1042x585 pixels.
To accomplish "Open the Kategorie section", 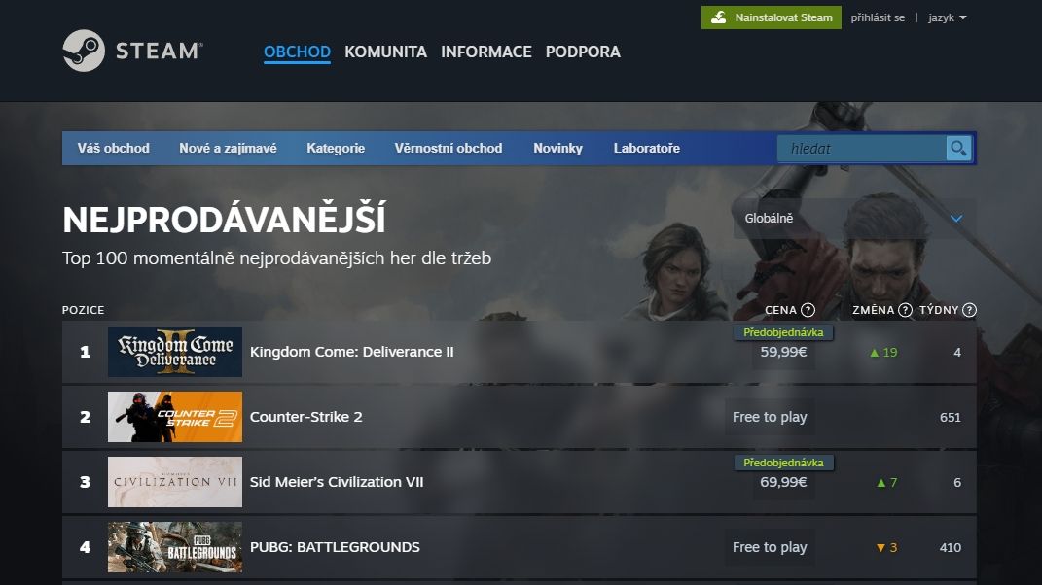I will pos(336,148).
